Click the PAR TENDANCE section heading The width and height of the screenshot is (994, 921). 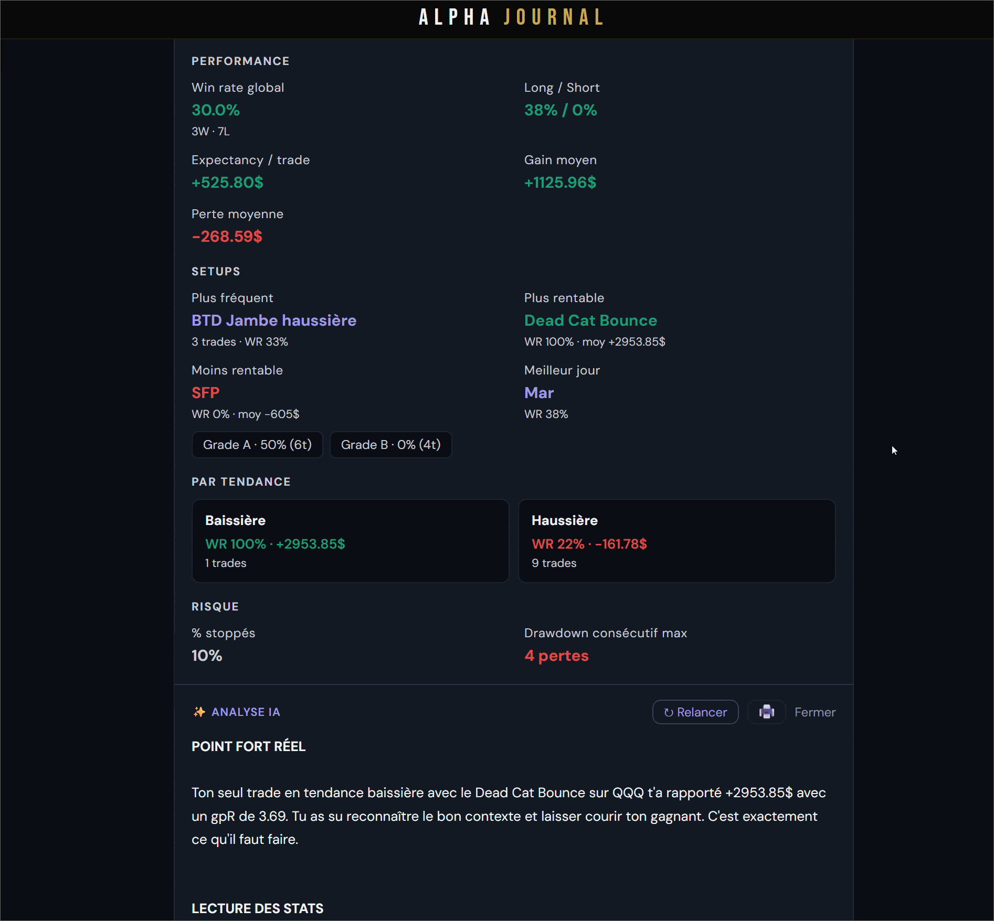pos(240,481)
